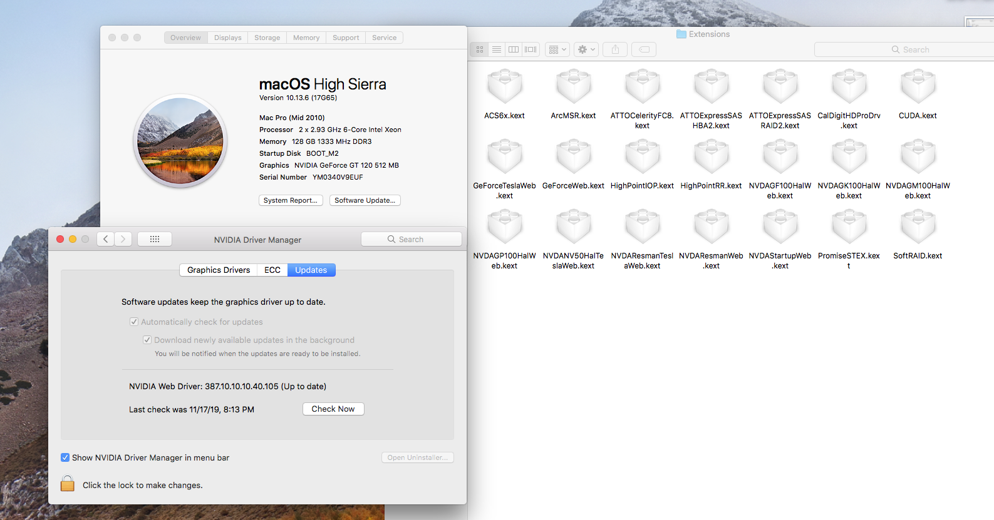Select CalDigitHDProDrv.kext icon
This screenshot has width=994, height=520.
(849, 86)
